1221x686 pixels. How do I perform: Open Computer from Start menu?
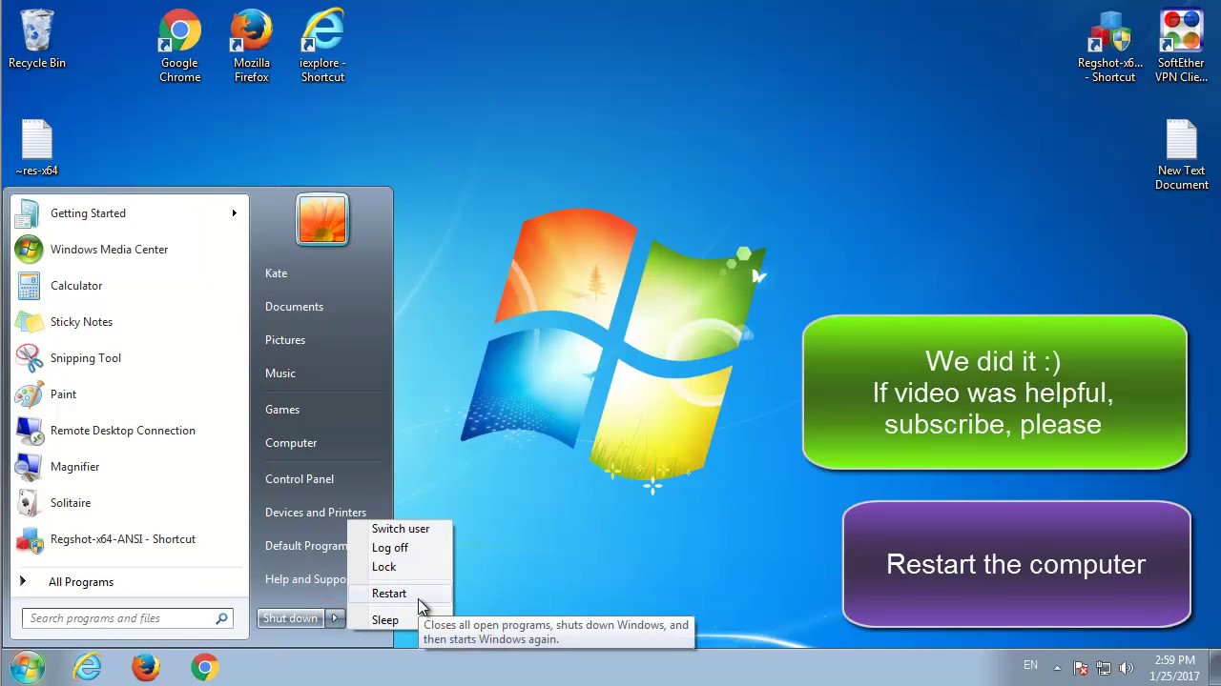tap(291, 443)
